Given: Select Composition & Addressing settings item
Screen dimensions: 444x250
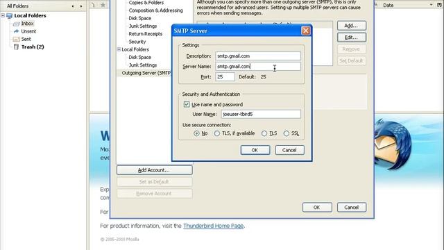Looking at the screenshot, I should (x=155, y=10).
